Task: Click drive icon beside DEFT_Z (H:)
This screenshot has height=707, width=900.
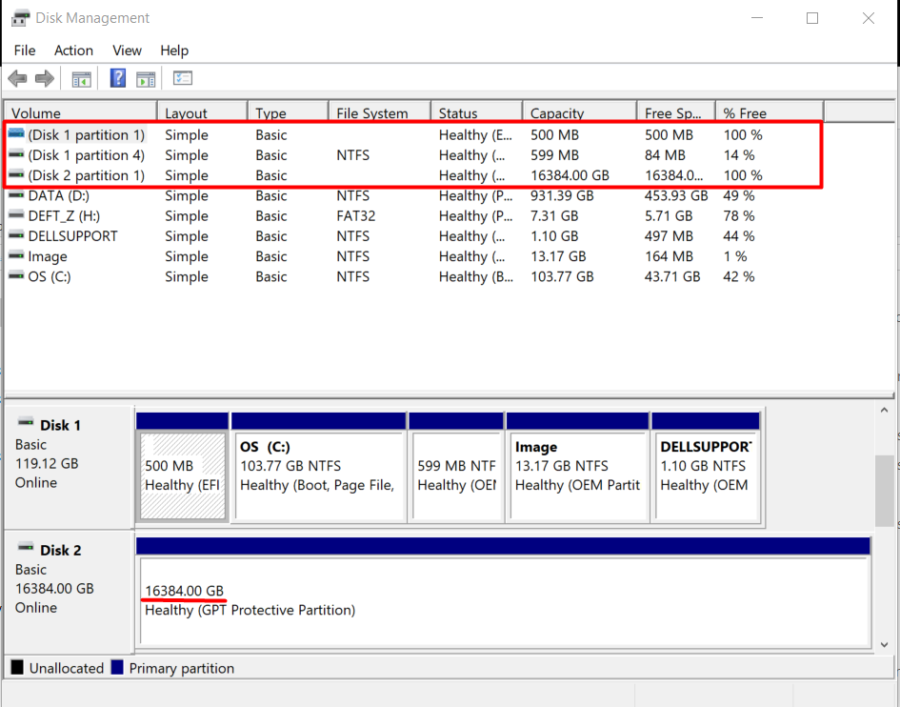Action: pos(16,215)
